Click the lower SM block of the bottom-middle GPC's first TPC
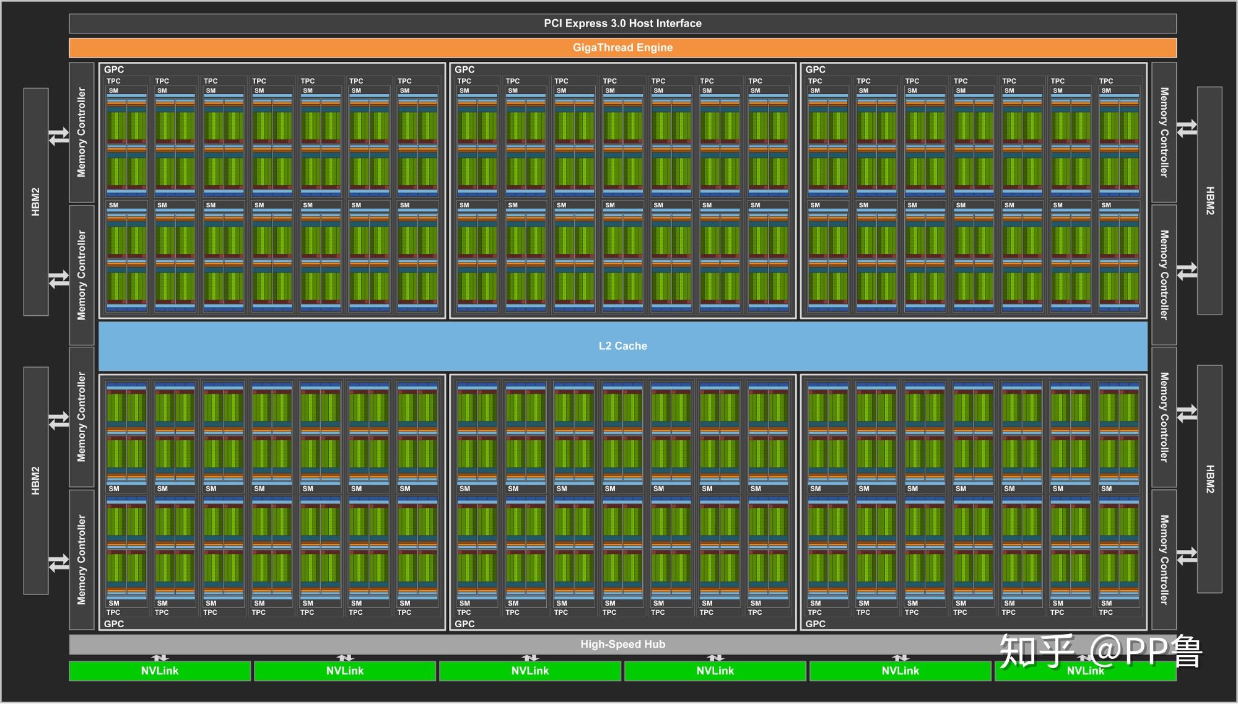 477,552
